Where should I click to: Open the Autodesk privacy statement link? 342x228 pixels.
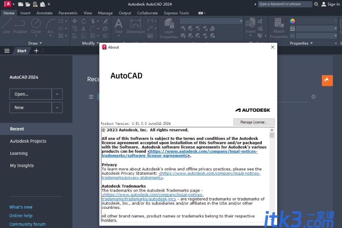pos(181,175)
